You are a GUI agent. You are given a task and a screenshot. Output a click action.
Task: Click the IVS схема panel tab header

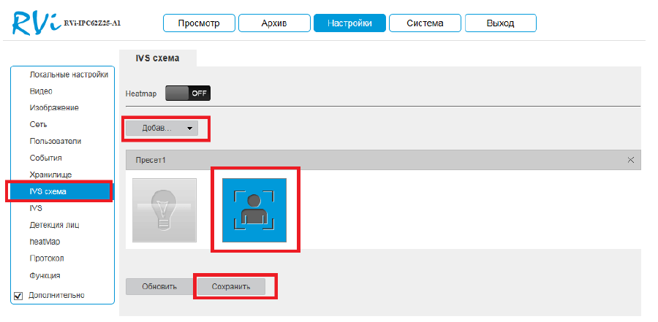pos(157,58)
